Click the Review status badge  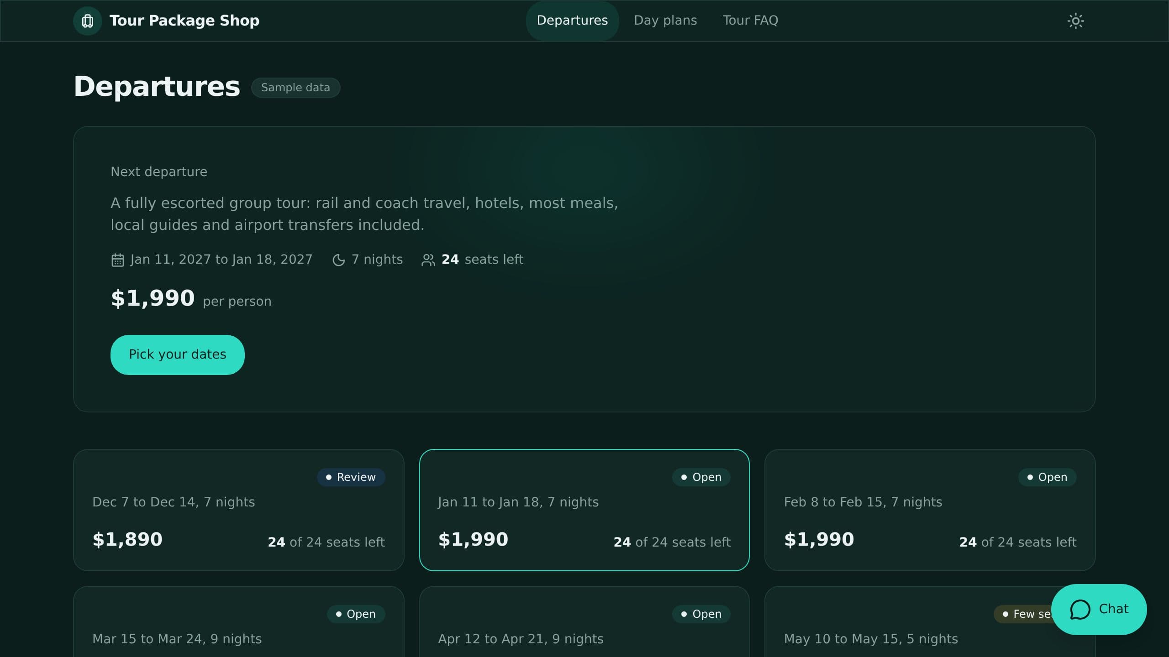[351, 477]
